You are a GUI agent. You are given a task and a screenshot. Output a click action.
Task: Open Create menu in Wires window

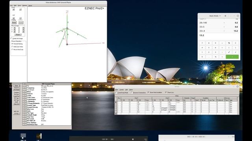pyautogui.click(x=122, y=90)
